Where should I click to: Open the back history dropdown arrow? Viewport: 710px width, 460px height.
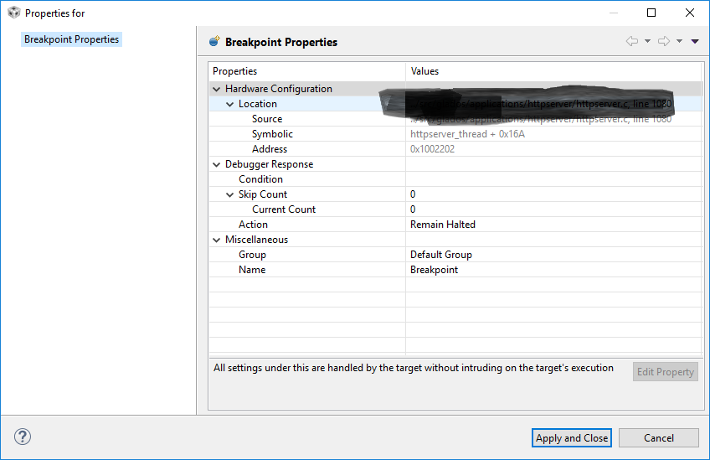pyautogui.click(x=647, y=41)
